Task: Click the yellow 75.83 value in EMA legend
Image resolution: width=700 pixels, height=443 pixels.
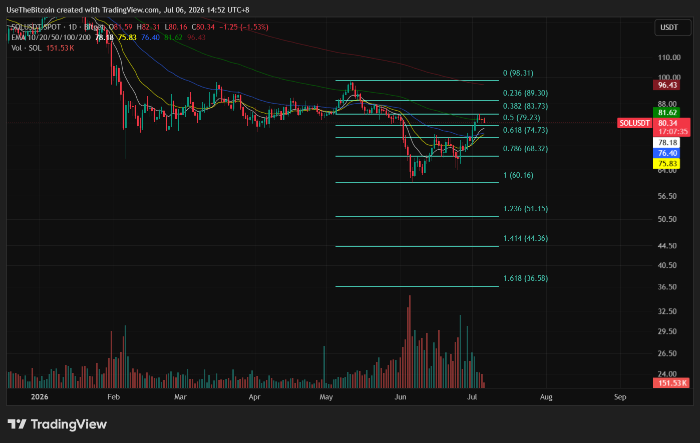Action: [127, 38]
